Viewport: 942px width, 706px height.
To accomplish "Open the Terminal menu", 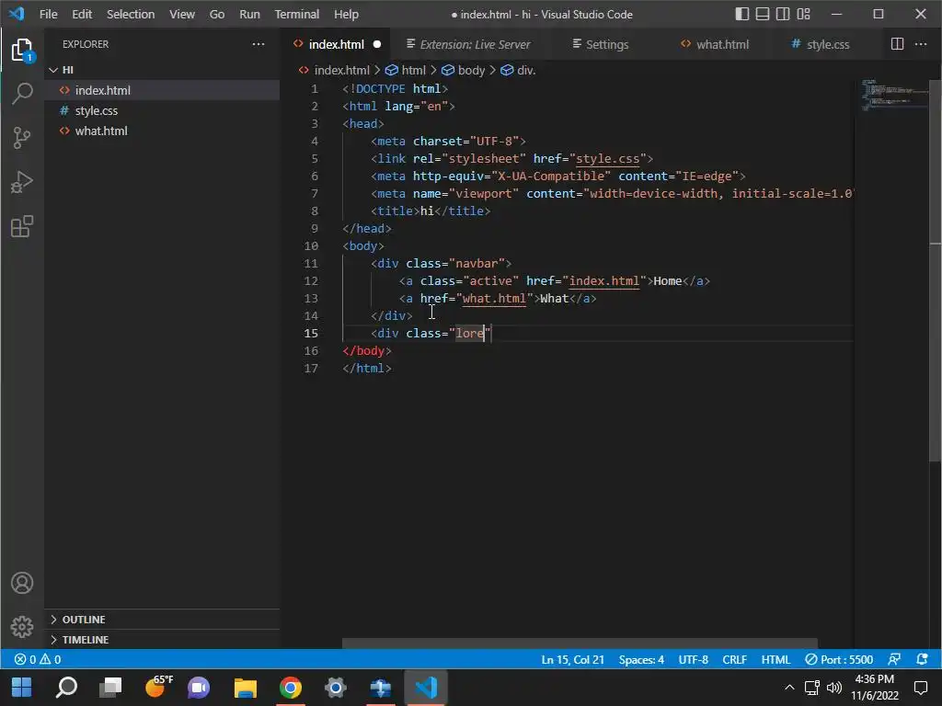I will [297, 14].
